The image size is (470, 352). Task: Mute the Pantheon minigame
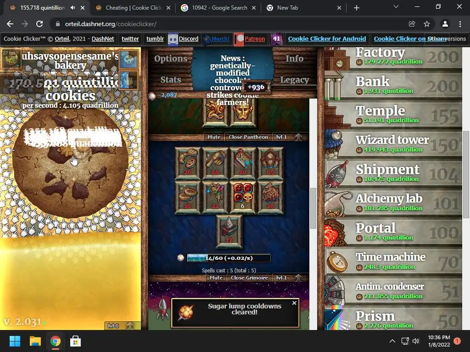214,137
